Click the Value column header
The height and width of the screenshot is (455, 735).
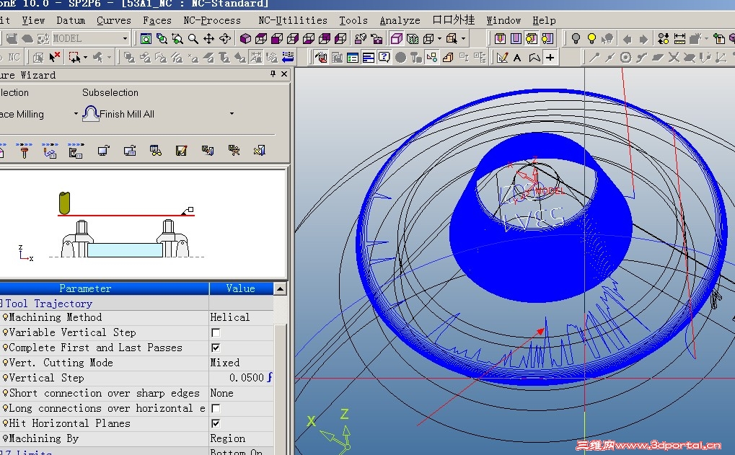[240, 288]
